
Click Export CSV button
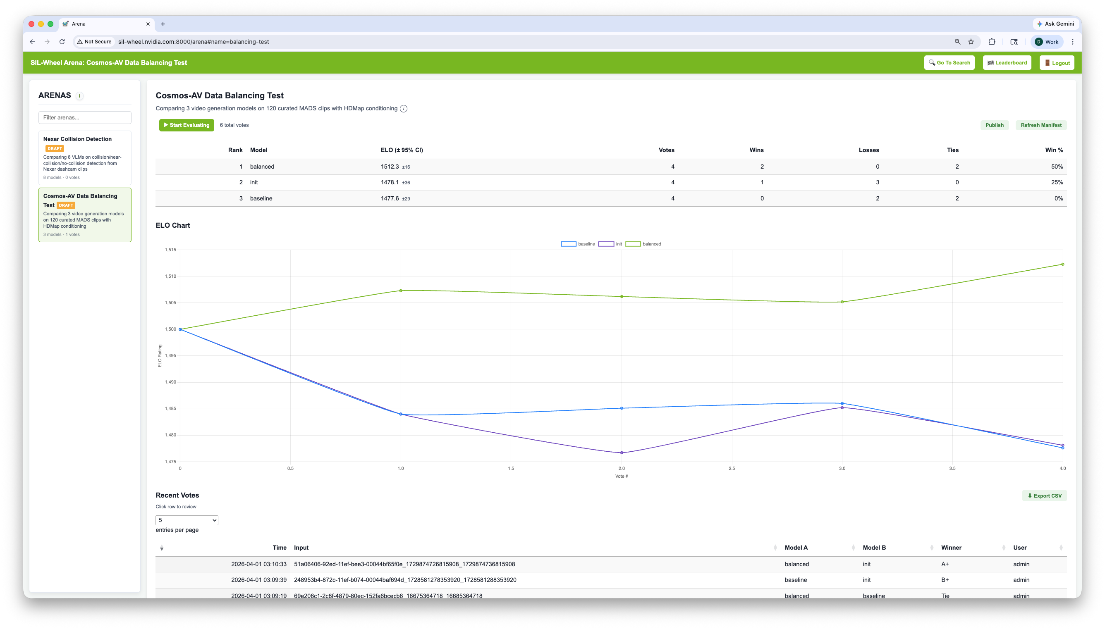point(1044,496)
